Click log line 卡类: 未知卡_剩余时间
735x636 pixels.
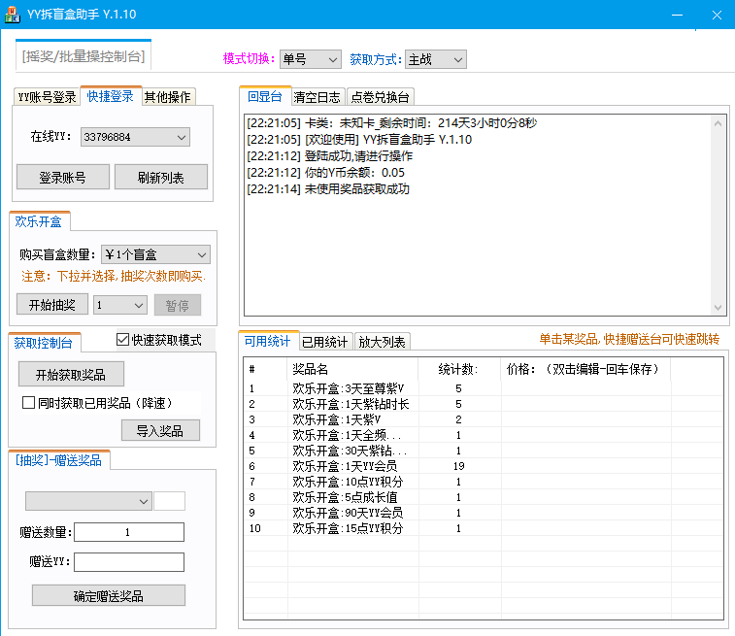[x=392, y=123]
